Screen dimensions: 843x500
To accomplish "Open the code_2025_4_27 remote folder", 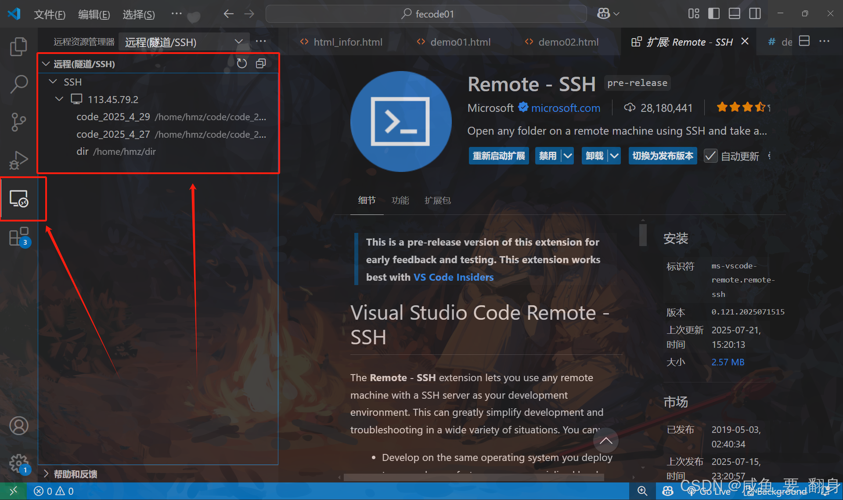I will pyautogui.click(x=158, y=134).
